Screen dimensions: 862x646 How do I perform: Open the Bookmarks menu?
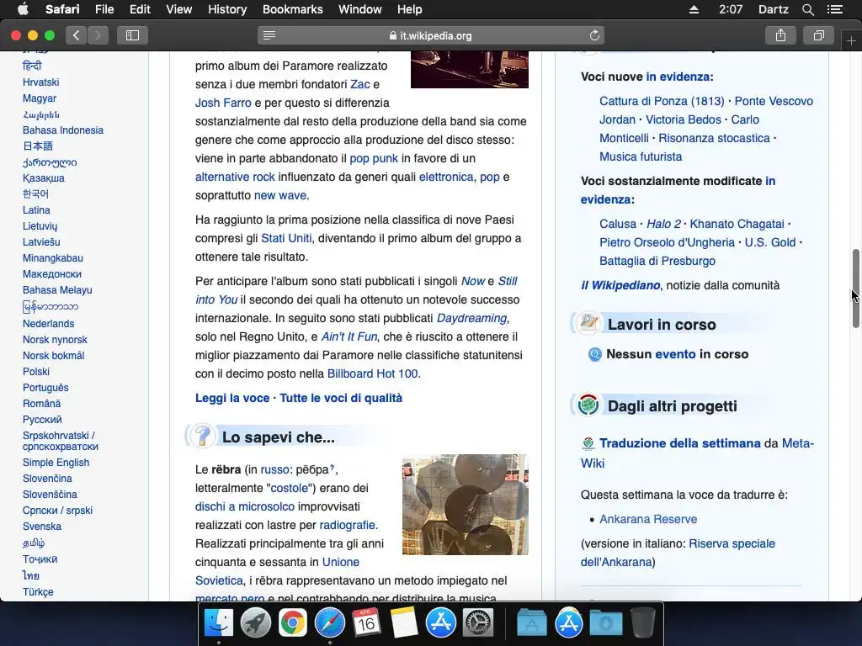click(292, 9)
